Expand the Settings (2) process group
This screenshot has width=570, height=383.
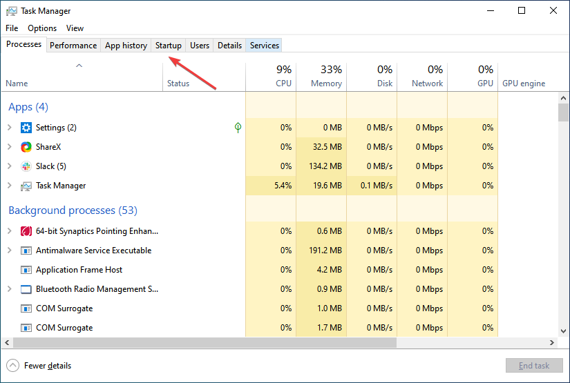pos(10,128)
